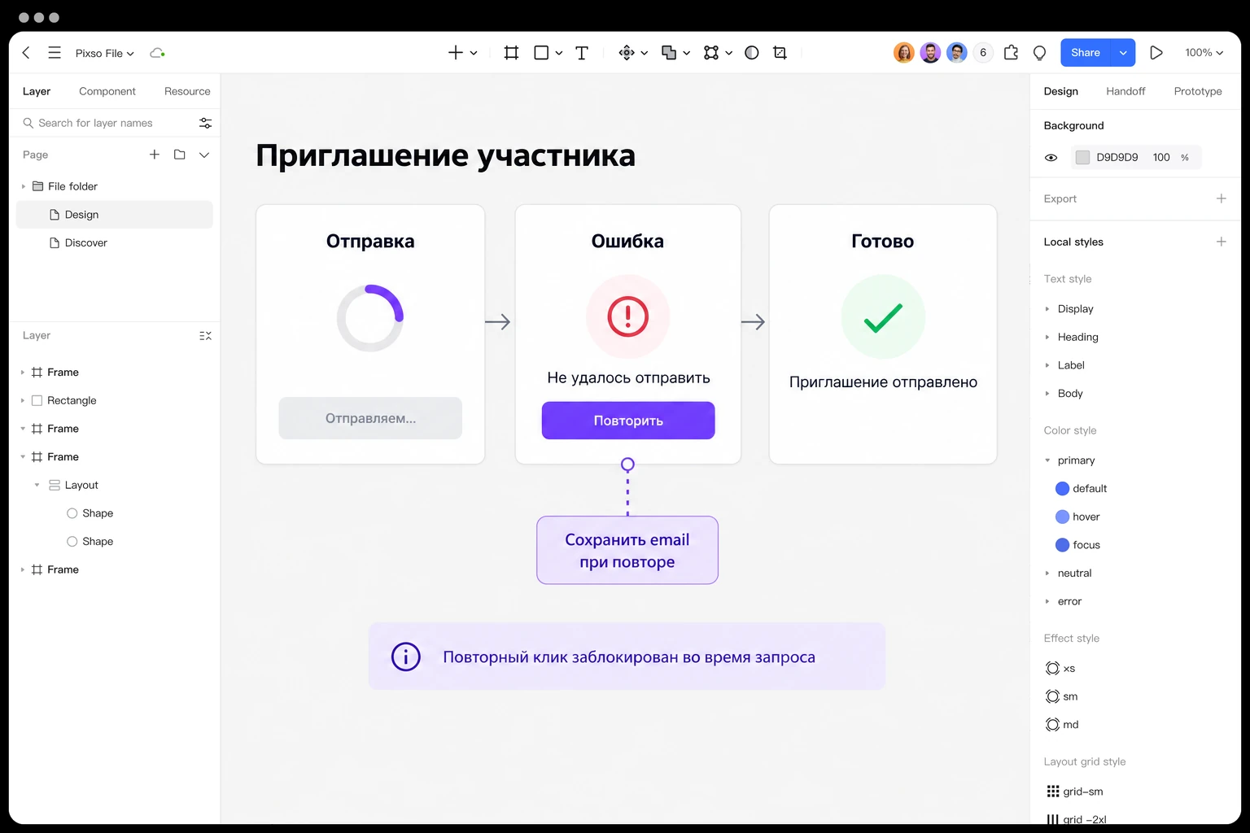Open the mask circle tool

(752, 53)
